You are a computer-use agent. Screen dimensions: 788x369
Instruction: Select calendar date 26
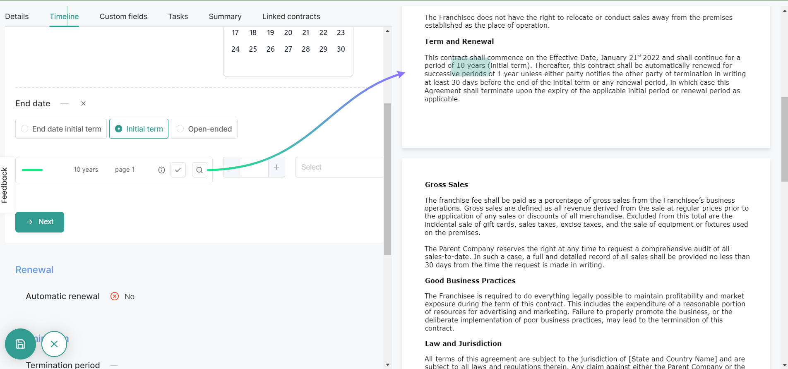(x=270, y=49)
